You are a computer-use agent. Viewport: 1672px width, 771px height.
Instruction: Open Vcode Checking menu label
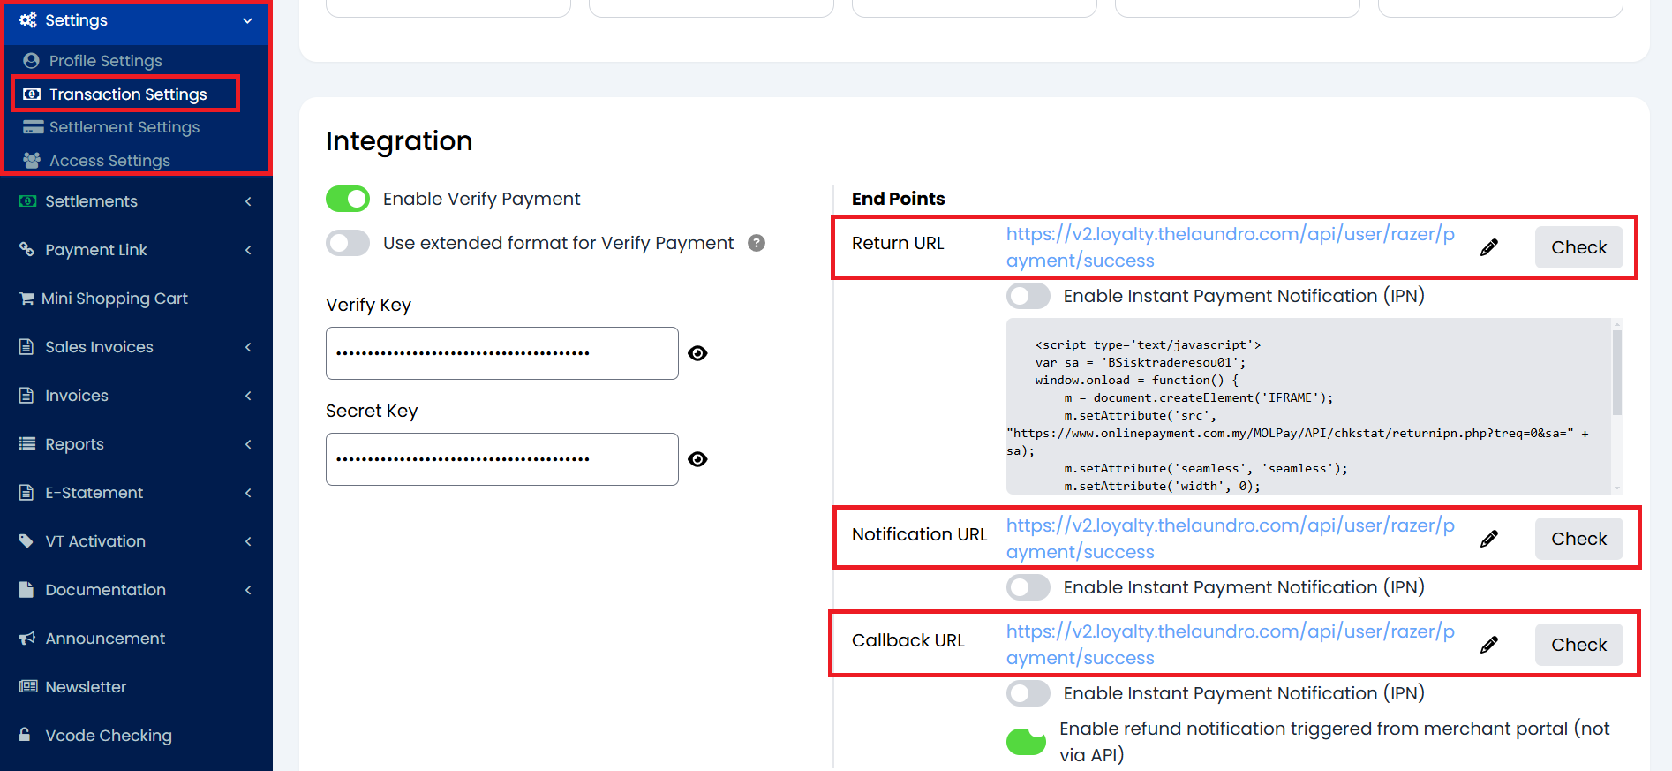tap(109, 735)
